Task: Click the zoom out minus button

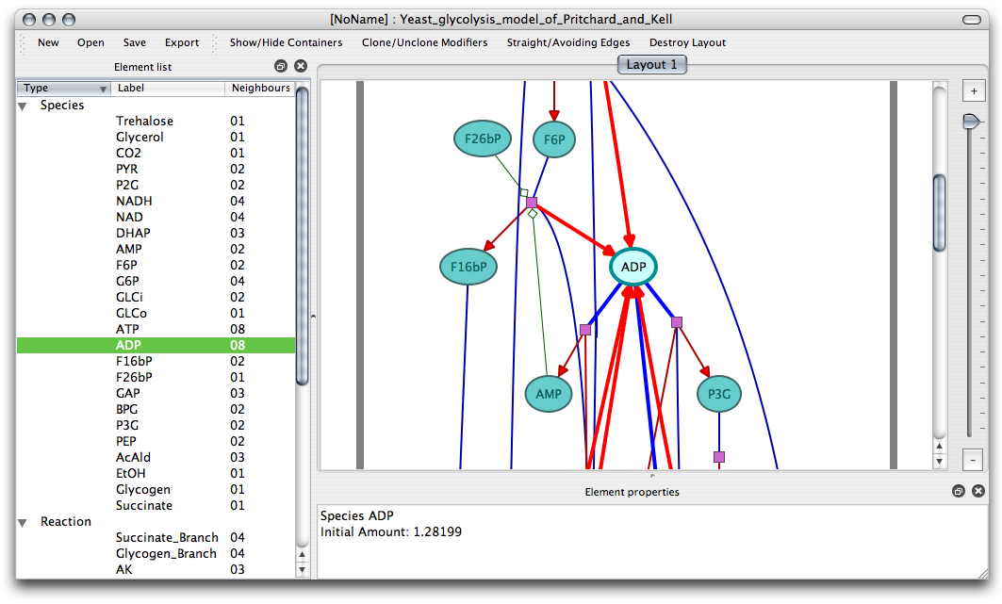Action: pyautogui.click(x=972, y=460)
